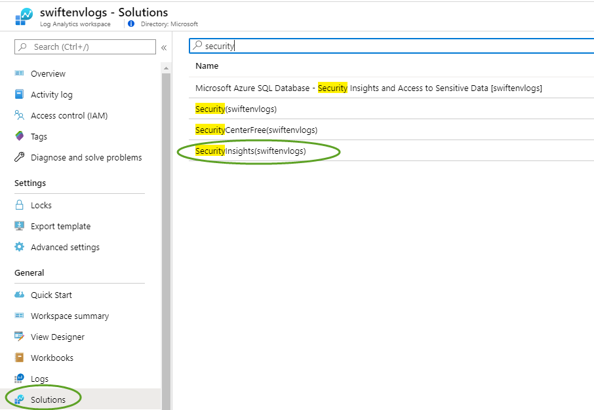Click the directory info icon
594x410 pixels.
point(131,24)
